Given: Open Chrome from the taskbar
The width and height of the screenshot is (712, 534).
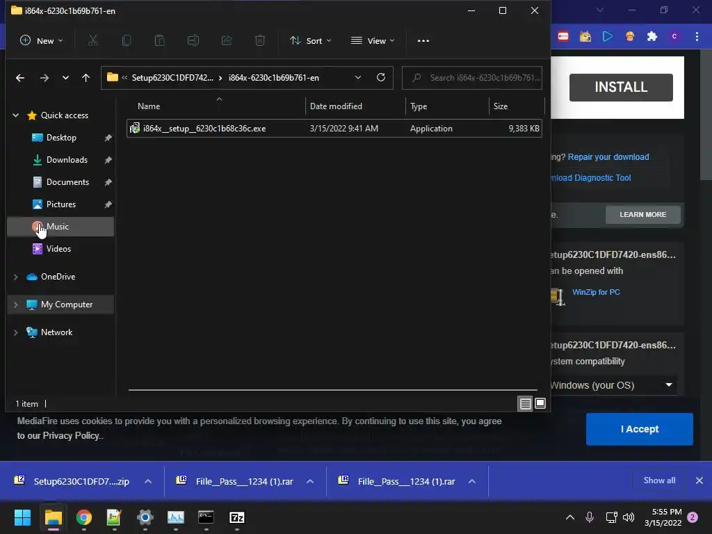Looking at the screenshot, I should pos(84,517).
